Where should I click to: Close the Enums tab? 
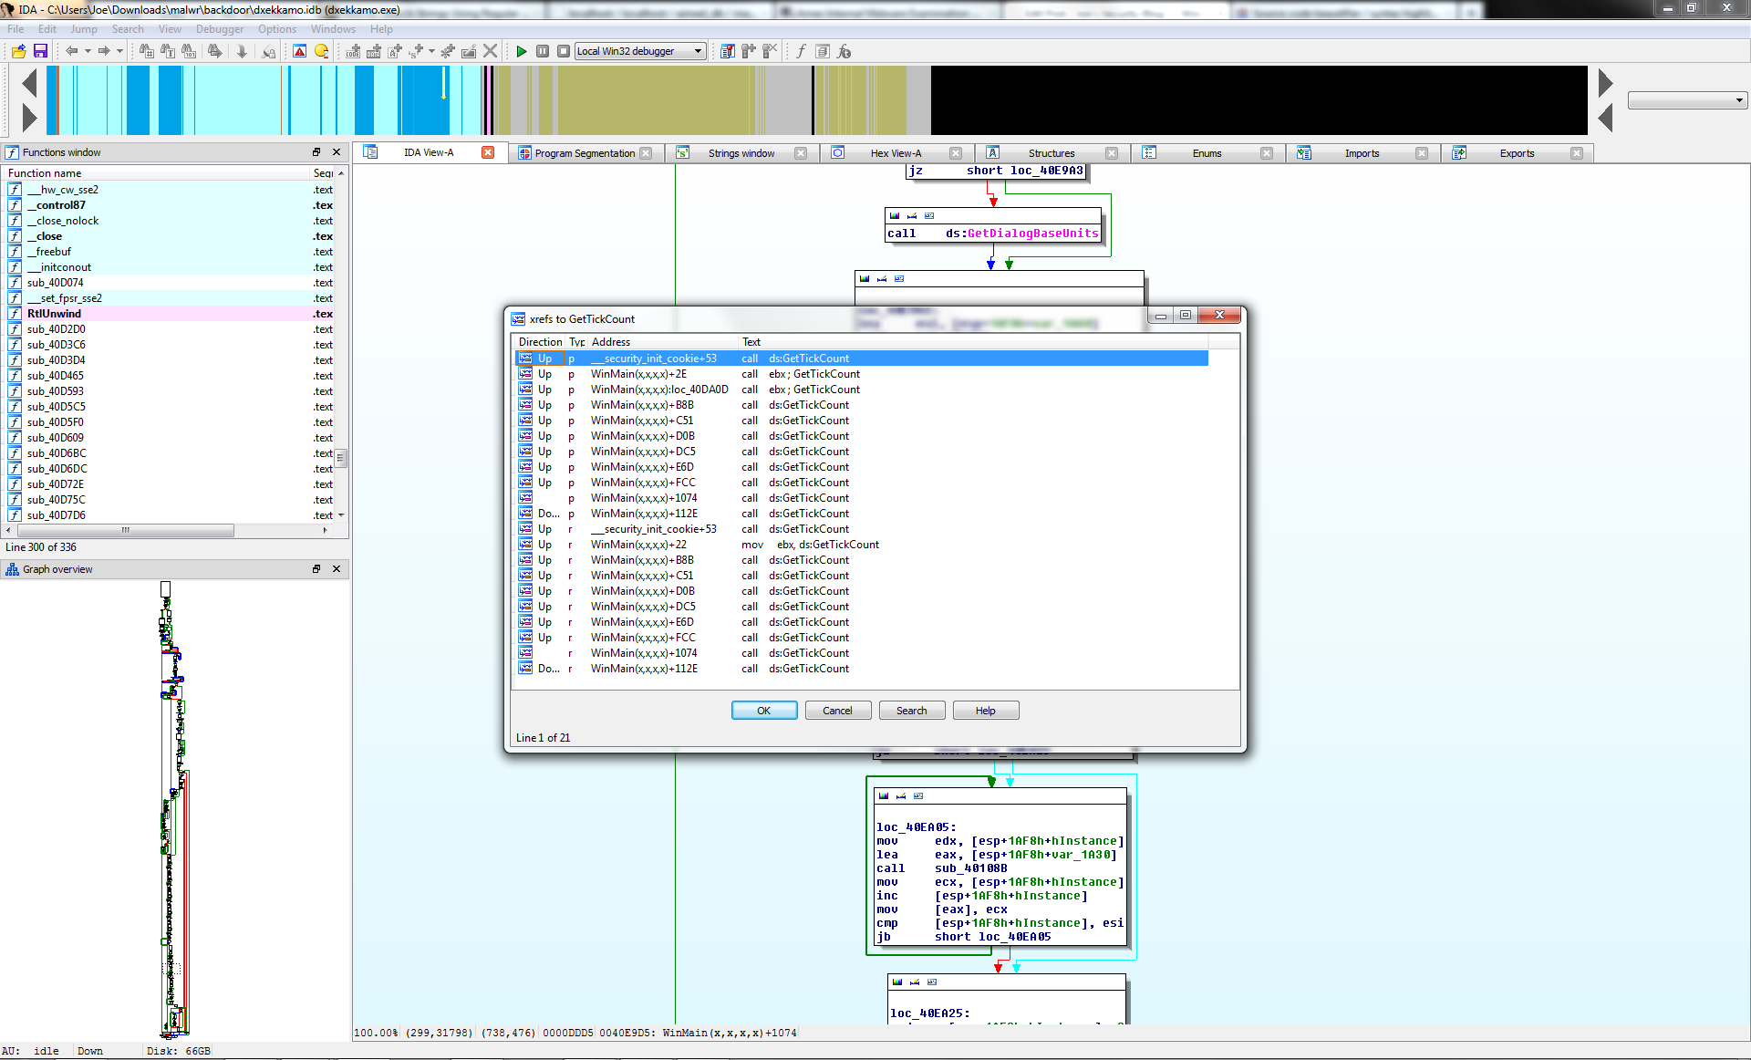[x=1267, y=153]
